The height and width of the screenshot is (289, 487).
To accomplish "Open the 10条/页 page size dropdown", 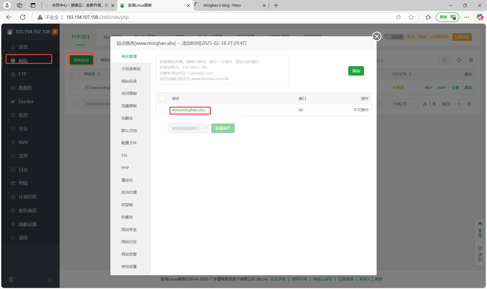I will point(403,104).
